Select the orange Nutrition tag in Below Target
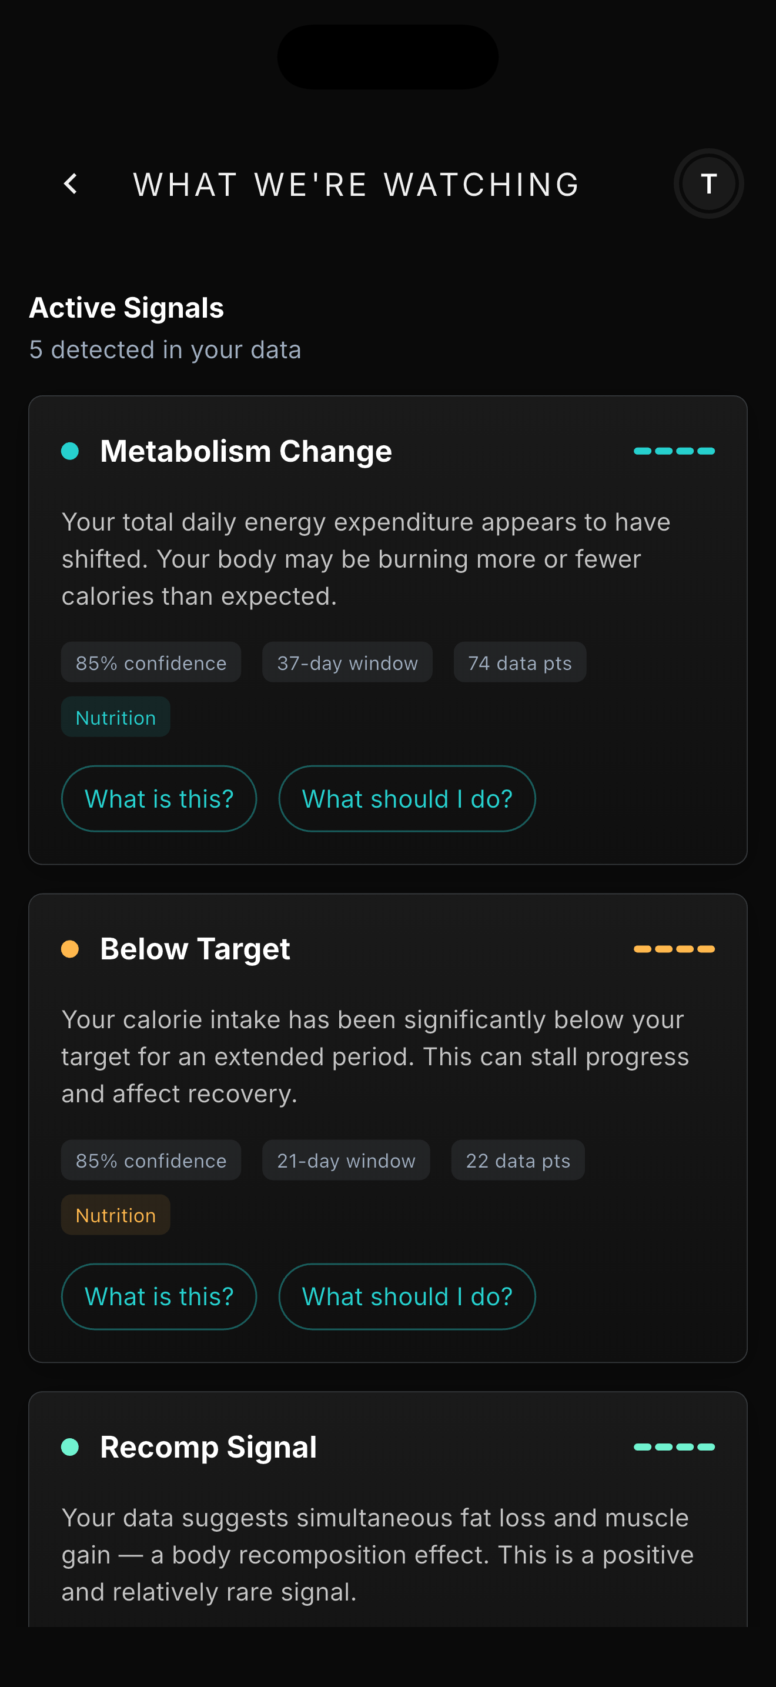The height and width of the screenshot is (1687, 776). [x=116, y=1215]
